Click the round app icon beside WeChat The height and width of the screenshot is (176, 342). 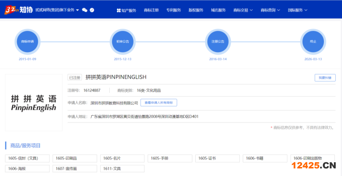tap(92, 10)
